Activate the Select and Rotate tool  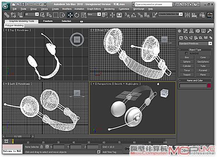(x=77, y=15)
